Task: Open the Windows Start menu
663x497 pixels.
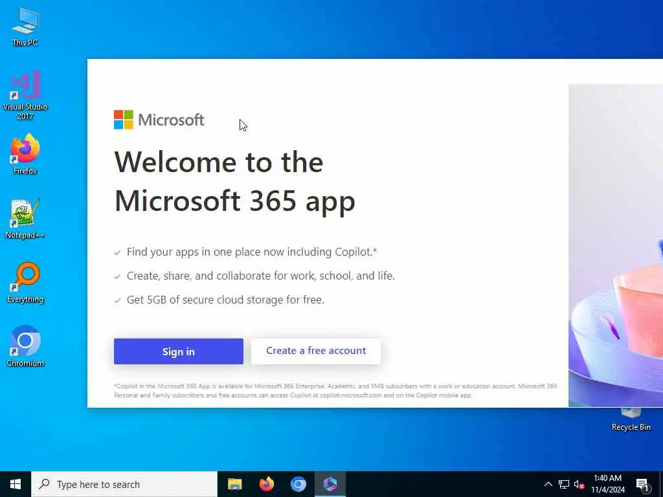Action: point(16,484)
